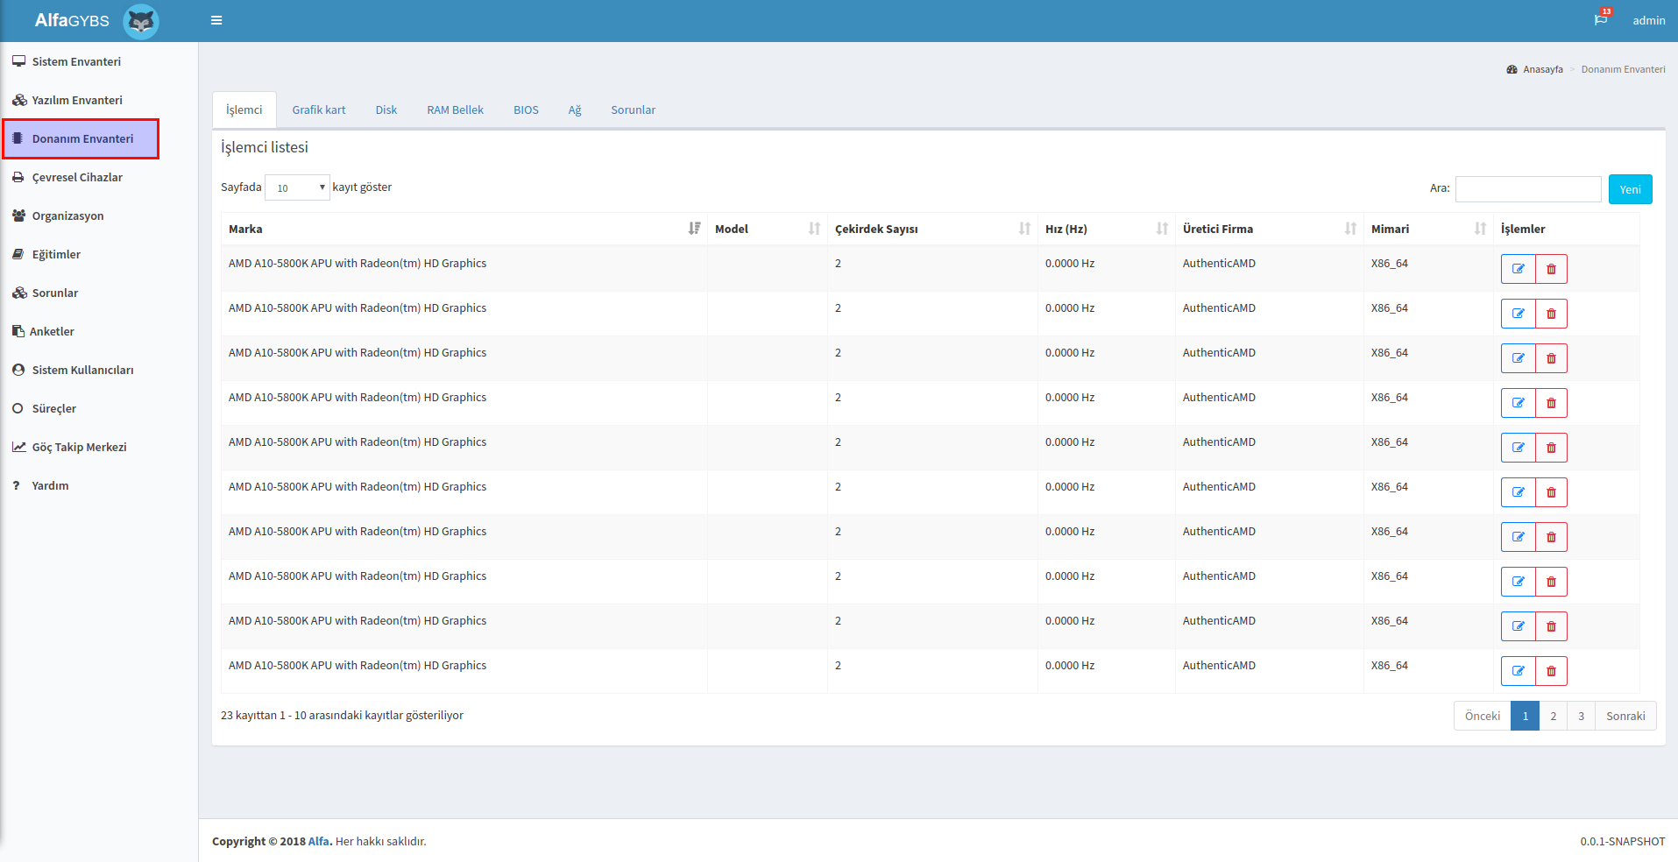Switch to the BIOS tab

coord(526,110)
